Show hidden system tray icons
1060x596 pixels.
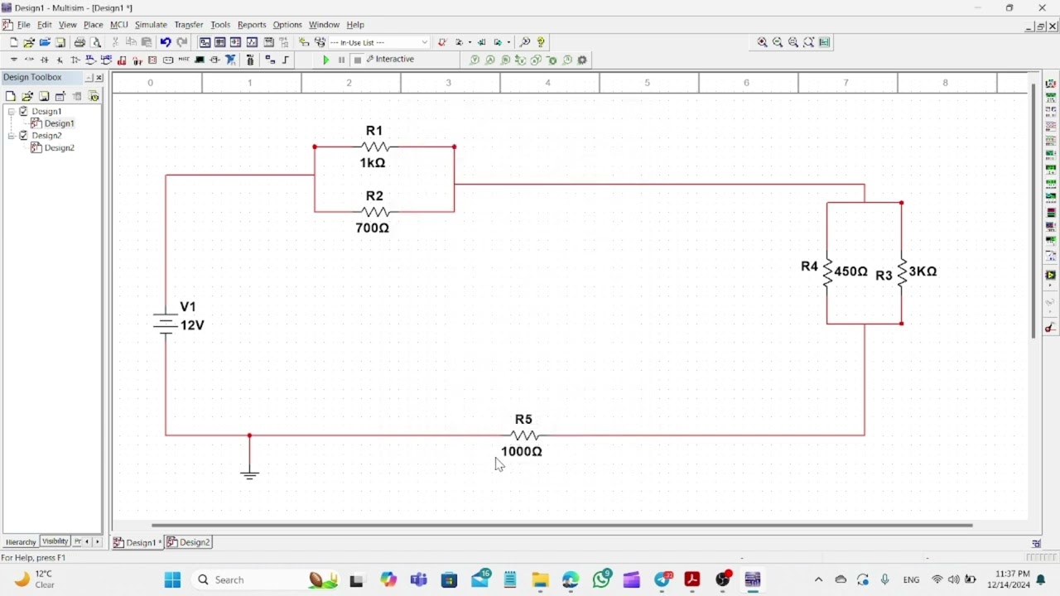click(x=819, y=580)
